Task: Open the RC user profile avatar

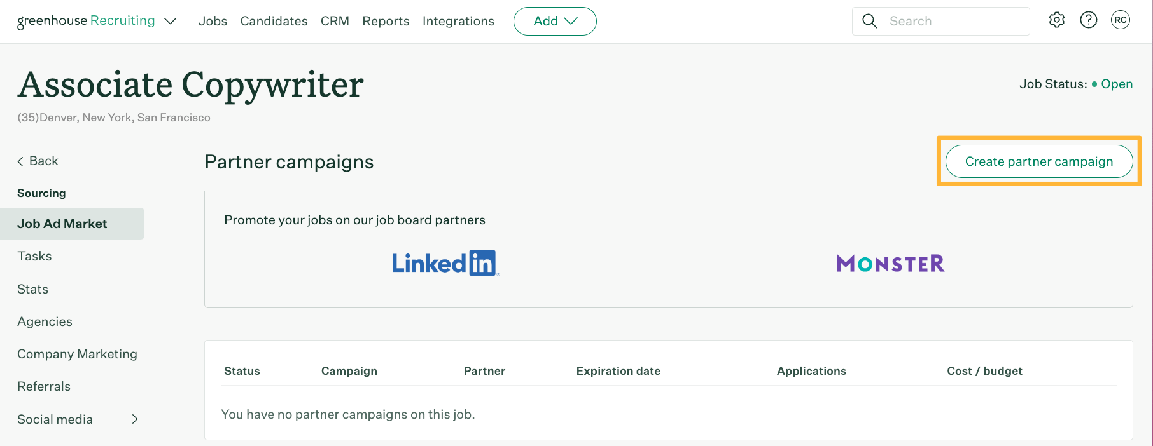Action: [x=1121, y=20]
